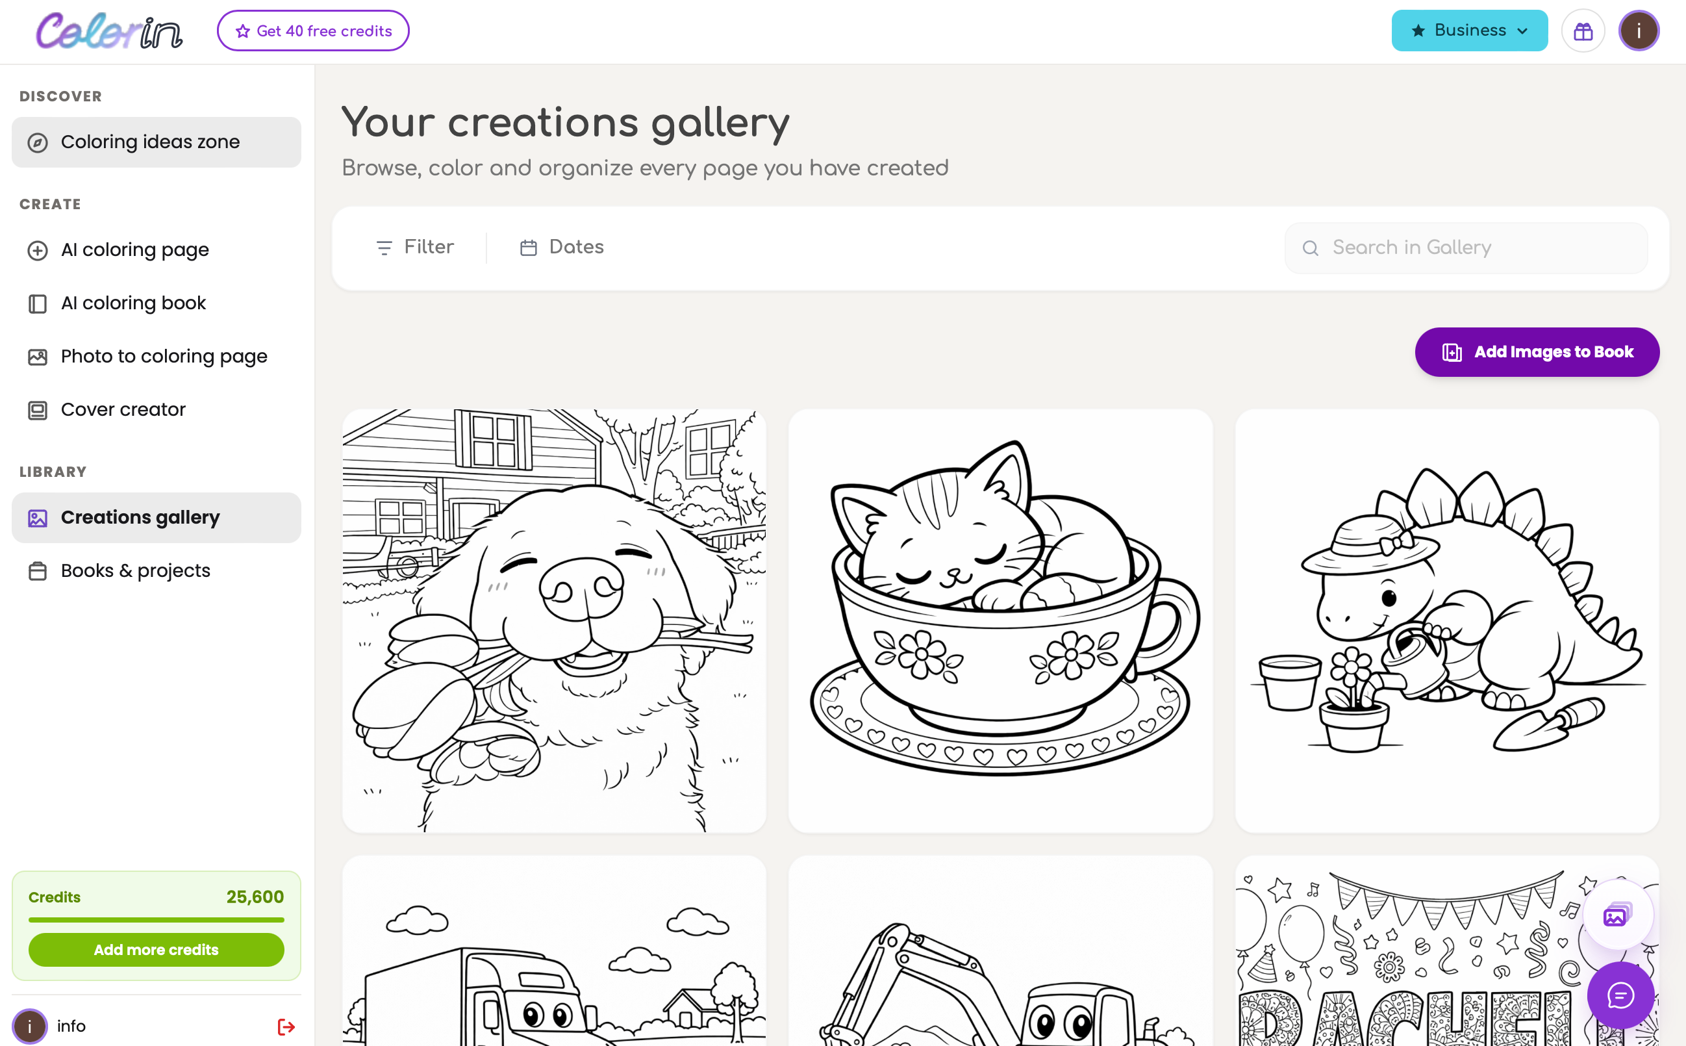This screenshot has width=1686, height=1046.
Task: Click the compass icon for Coloring ideas zone
Action: click(x=37, y=142)
